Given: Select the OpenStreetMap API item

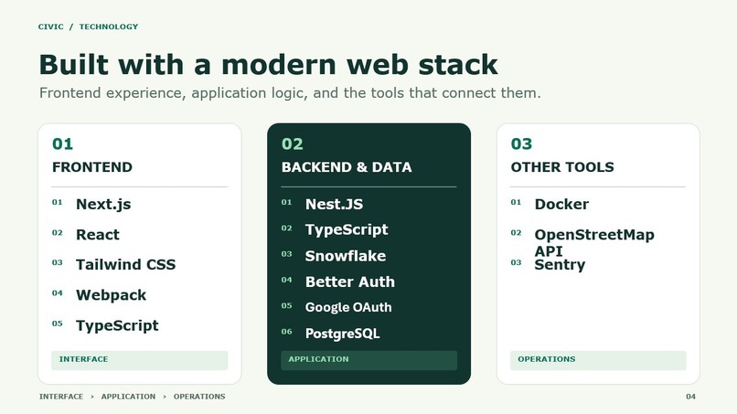Looking at the screenshot, I should (x=594, y=242).
